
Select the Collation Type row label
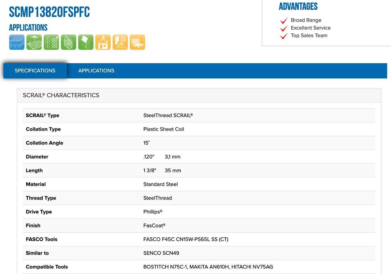coord(43,129)
